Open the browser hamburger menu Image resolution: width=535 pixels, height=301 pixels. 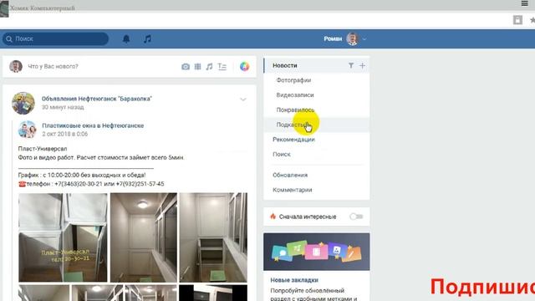click(525, 3)
